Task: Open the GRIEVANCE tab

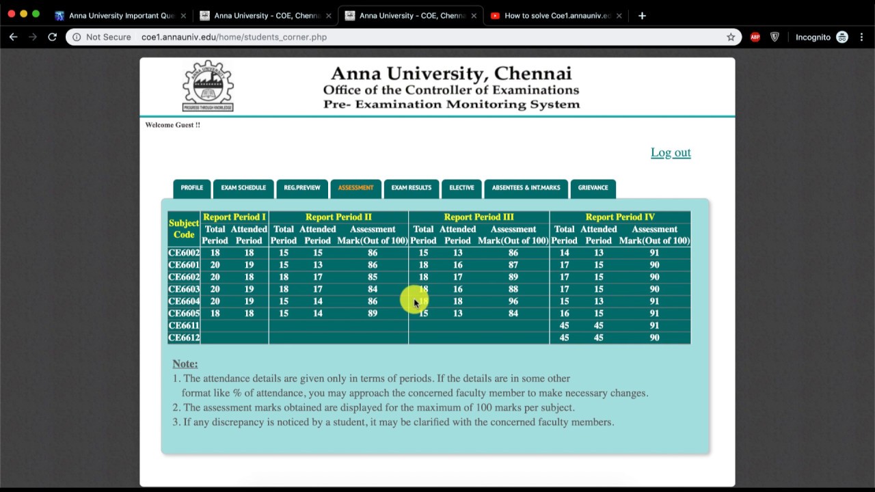Action: [593, 188]
